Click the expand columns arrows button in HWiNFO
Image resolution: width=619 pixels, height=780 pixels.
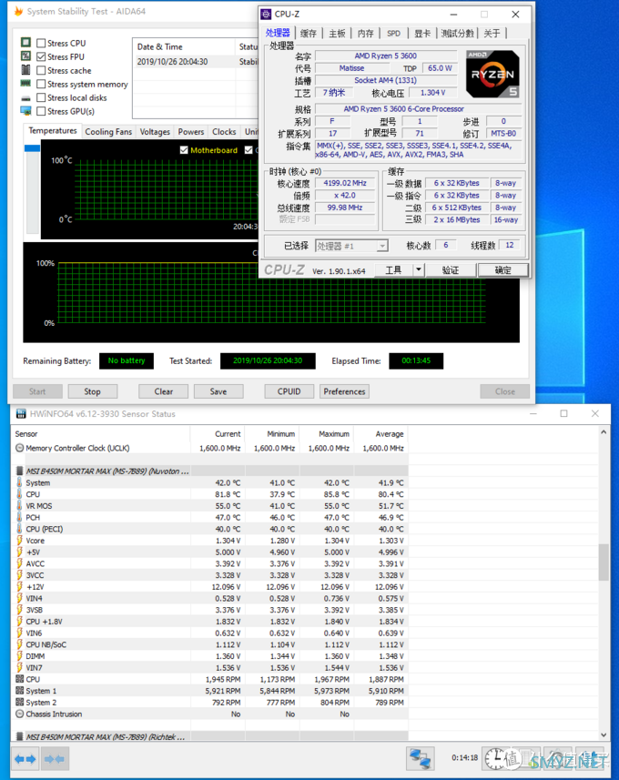click(x=25, y=758)
